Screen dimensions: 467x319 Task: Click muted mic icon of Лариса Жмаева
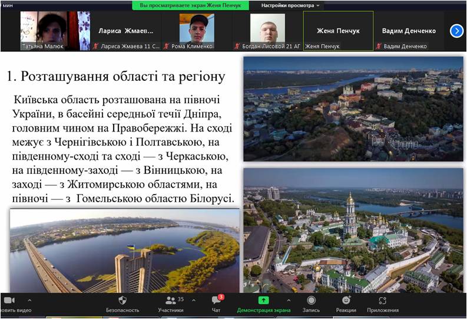95,46
